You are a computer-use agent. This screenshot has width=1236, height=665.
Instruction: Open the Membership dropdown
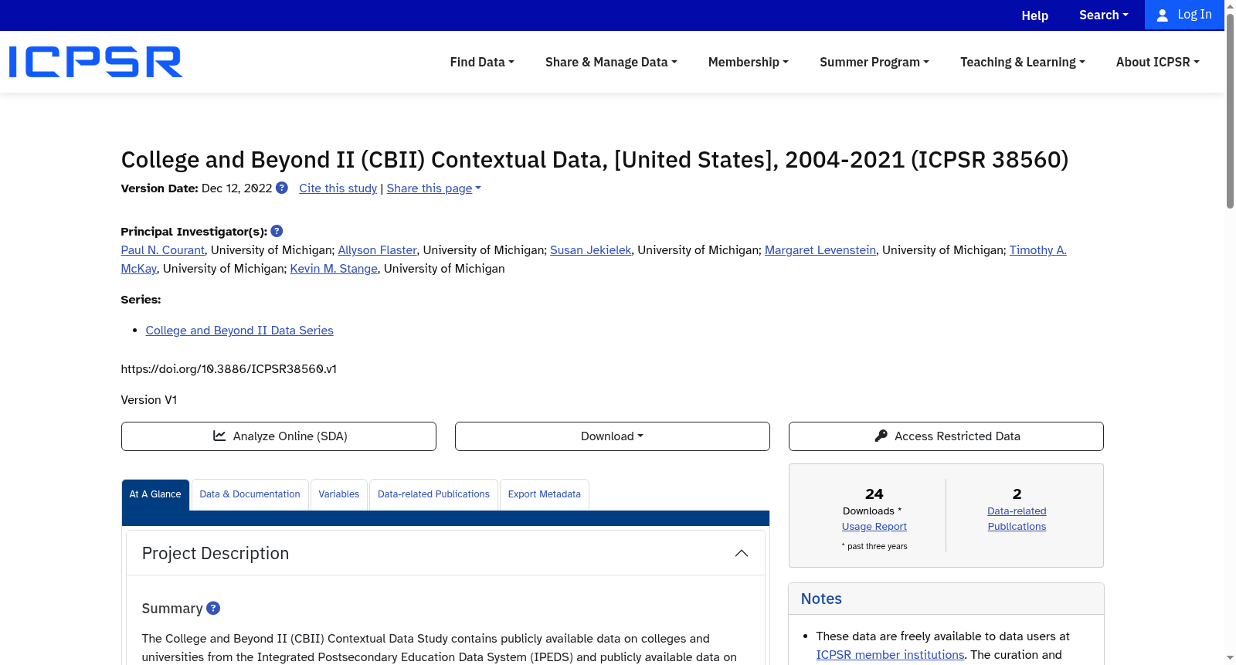749,62
